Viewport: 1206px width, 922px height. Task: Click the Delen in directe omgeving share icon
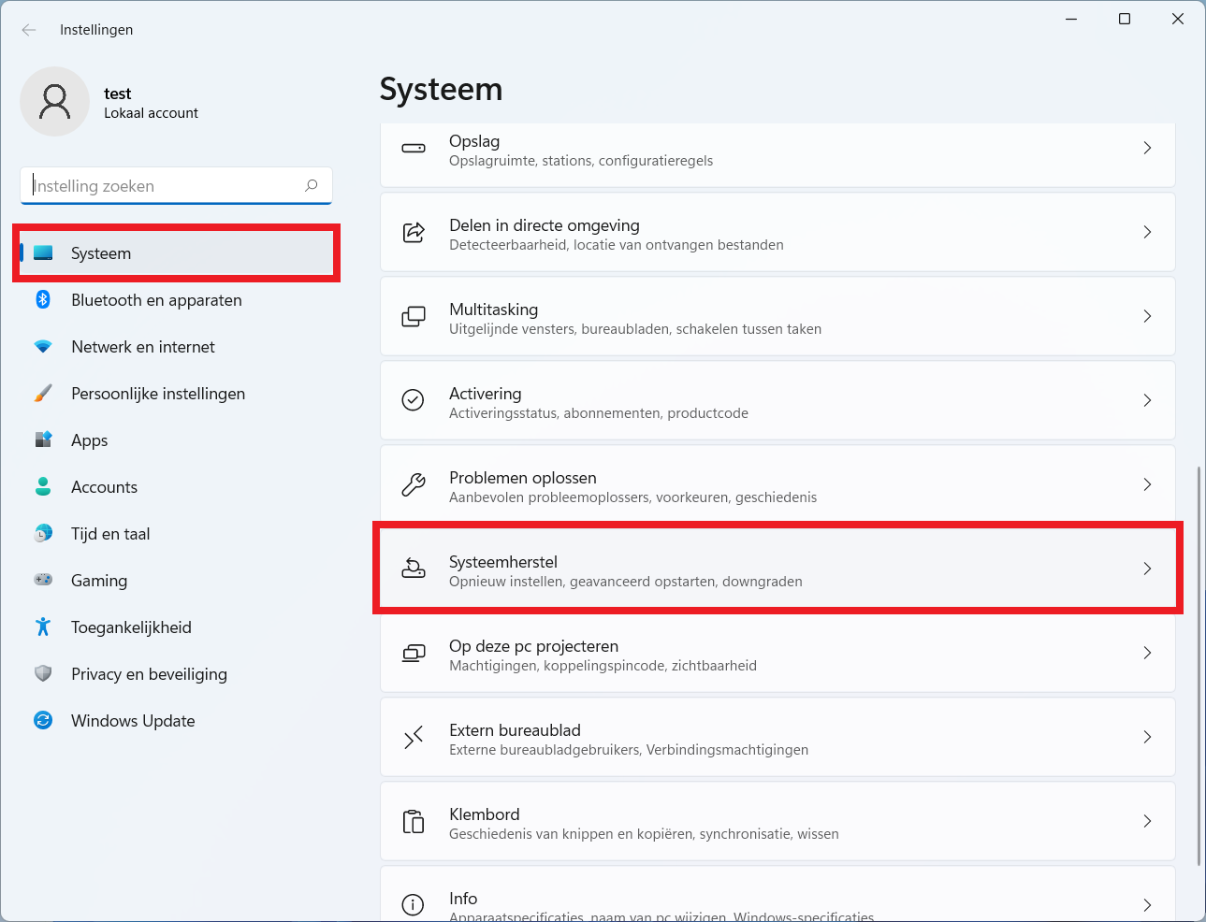point(413,232)
